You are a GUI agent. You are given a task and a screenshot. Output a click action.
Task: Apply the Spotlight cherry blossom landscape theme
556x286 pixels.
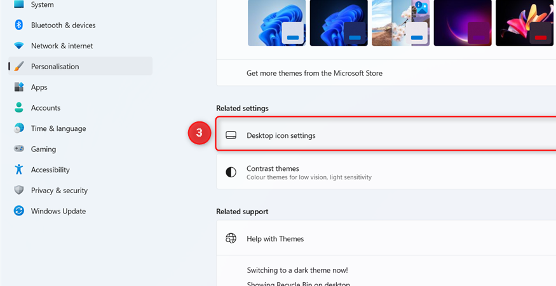pyautogui.click(x=401, y=23)
